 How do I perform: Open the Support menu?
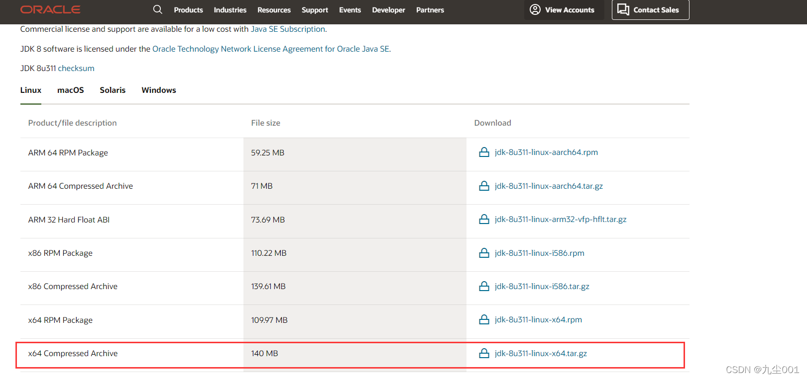tap(315, 10)
